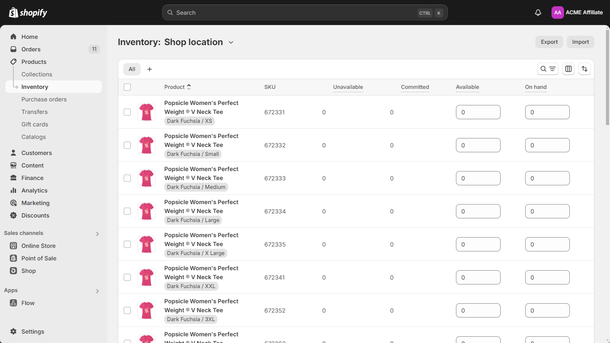Click the notifications bell icon

point(538,13)
